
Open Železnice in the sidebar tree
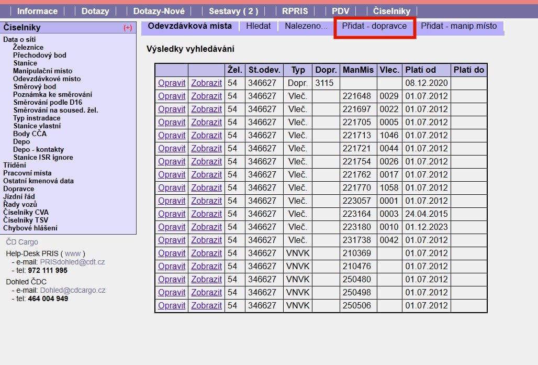pos(28,47)
